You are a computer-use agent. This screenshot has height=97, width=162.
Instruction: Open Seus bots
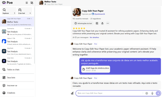pyautogui.click(x=17, y=77)
